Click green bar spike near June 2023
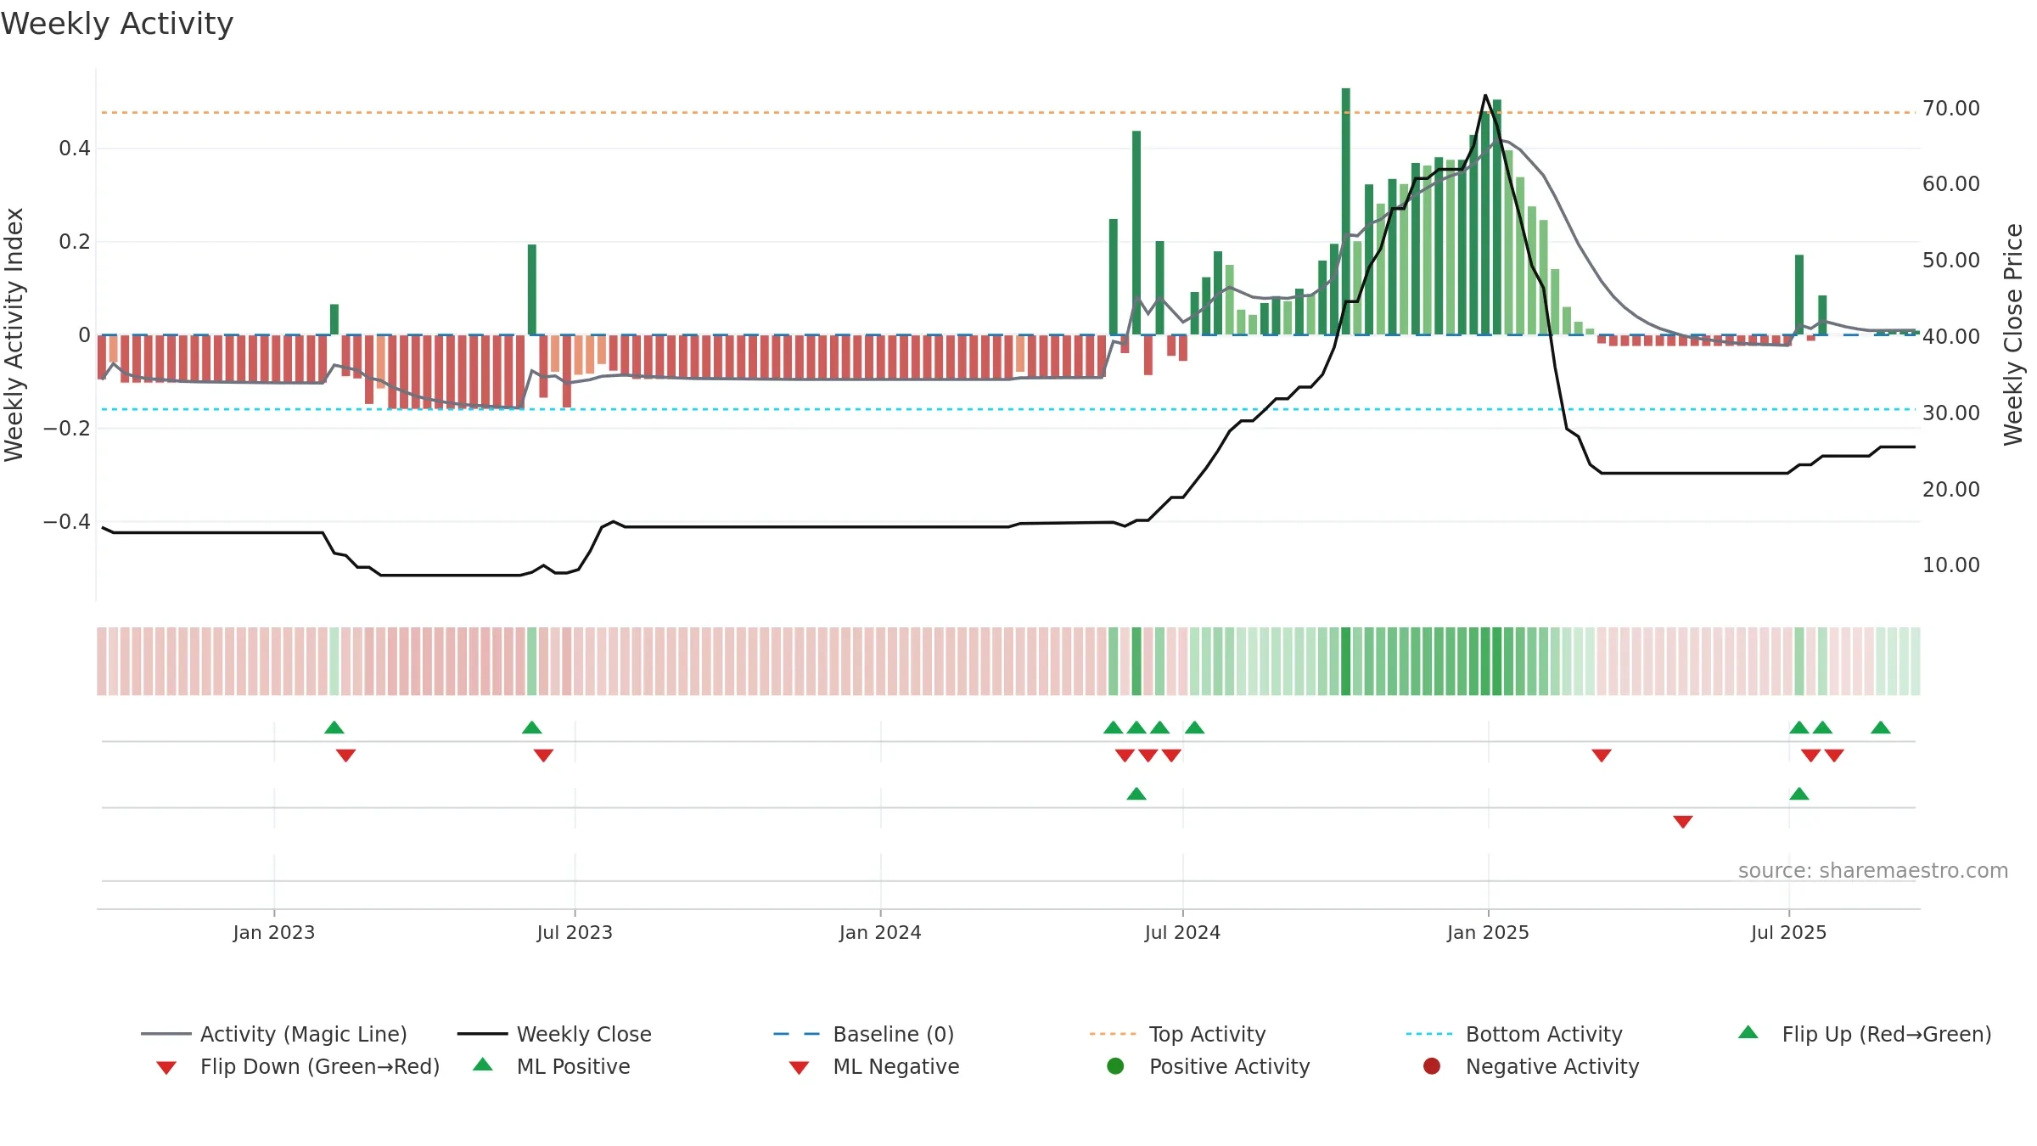 pos(532,289)
